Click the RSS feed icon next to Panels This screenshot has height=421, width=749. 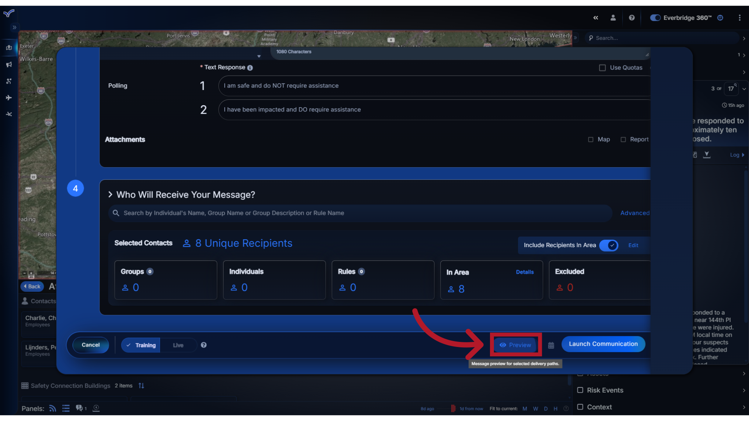click(x=52, y=408)
